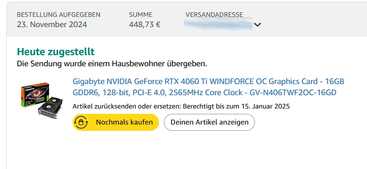Click Deinen Artikel anzeigen button

tap(209, 122)
